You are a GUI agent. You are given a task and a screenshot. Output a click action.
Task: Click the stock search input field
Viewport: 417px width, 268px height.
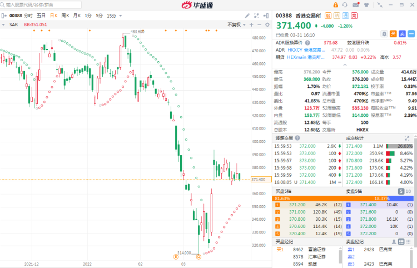pos(41,5)
